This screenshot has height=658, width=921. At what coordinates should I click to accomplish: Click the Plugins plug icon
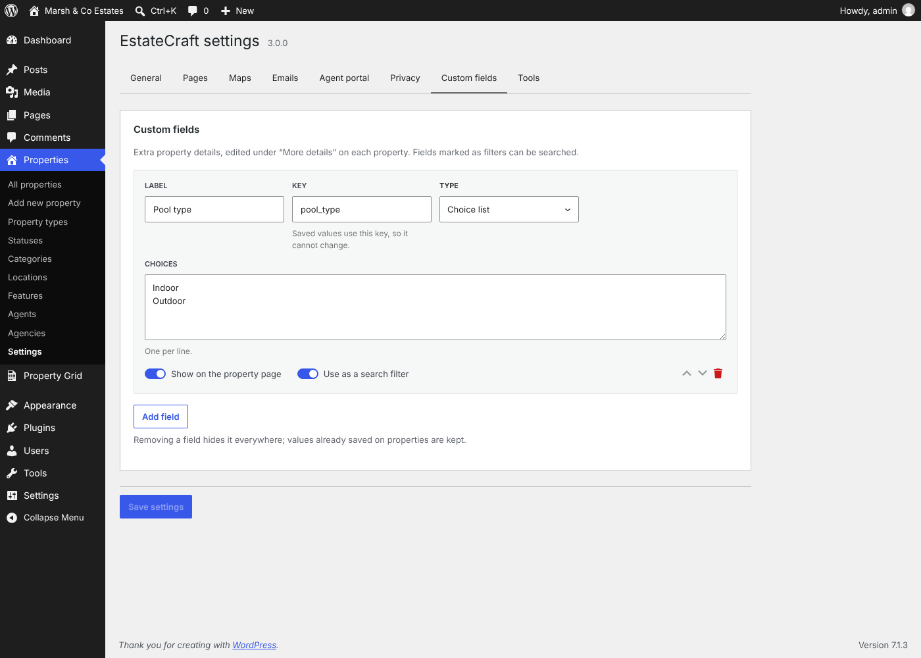12,428
